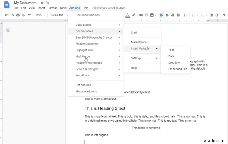Screen dimensions: 228x144
Task: Open the Normal text style dropdown
Action: 59,15
